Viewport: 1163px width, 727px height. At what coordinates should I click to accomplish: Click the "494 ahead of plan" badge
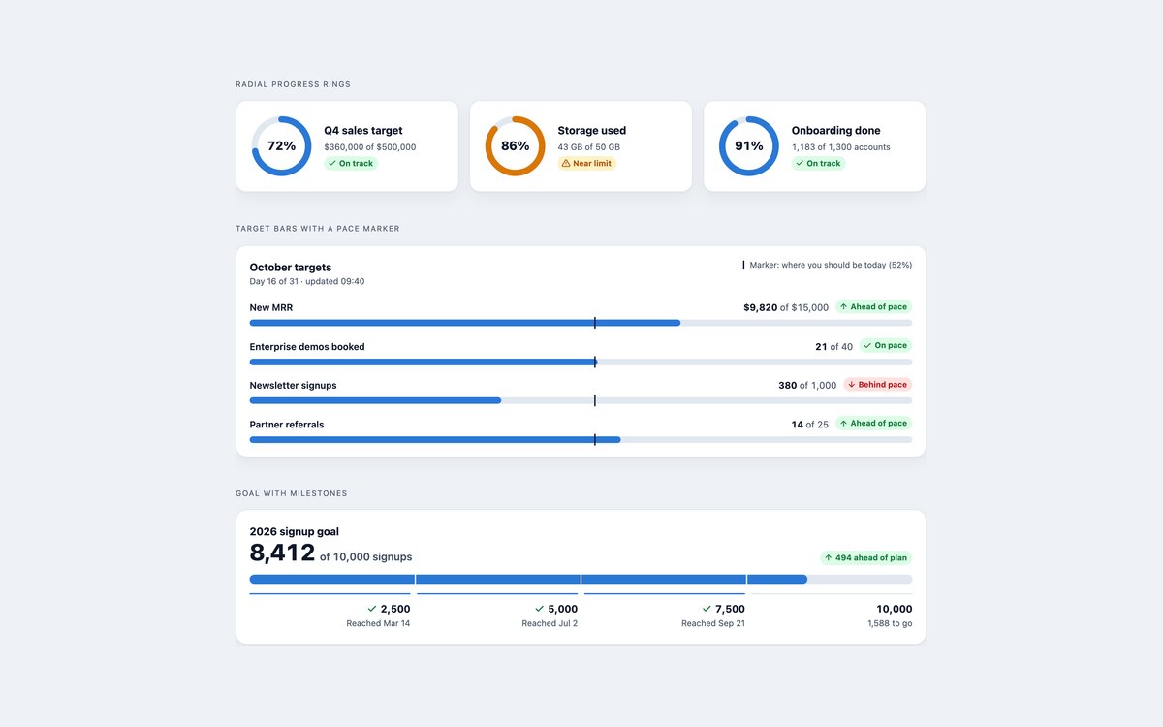[865, 558]
